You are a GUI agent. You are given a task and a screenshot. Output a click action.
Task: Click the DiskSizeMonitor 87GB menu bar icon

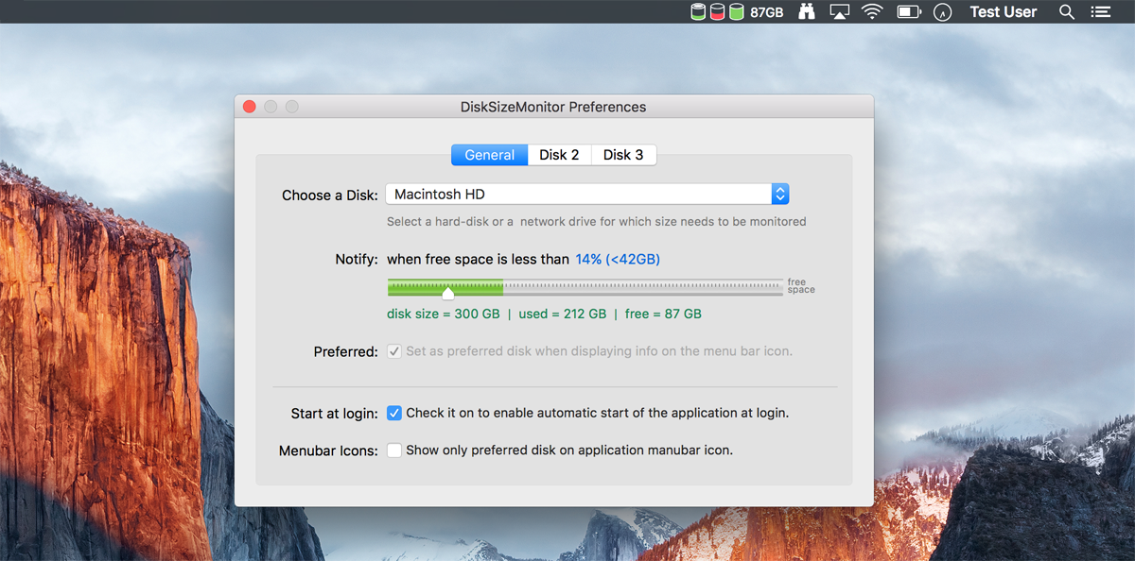737,12
